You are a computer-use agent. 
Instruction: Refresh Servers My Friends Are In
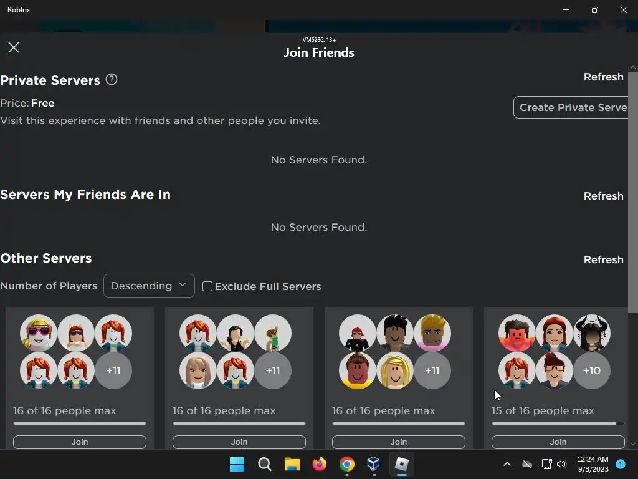603,196
